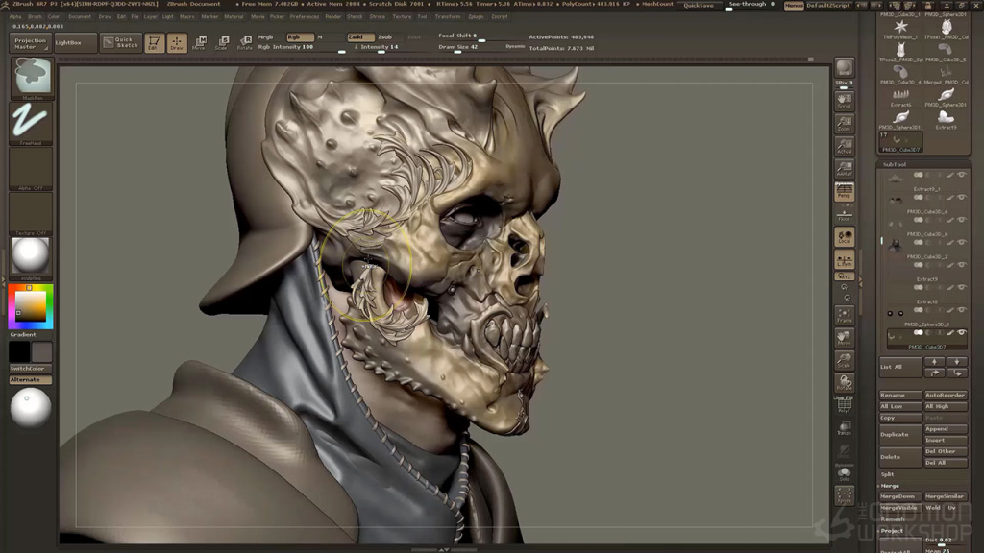Click the QuickSave button

point(699,5)
